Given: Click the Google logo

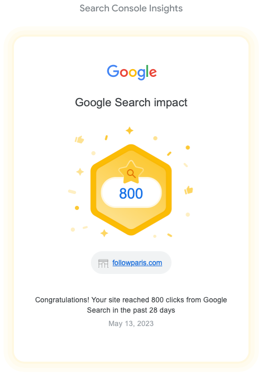Looking at the screenshot, I should [131, 72].
